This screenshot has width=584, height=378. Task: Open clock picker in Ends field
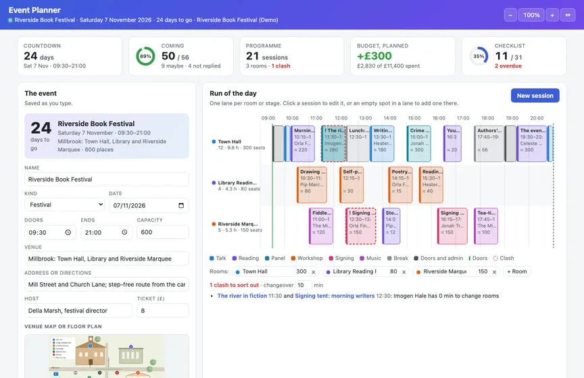click(124, 232)
